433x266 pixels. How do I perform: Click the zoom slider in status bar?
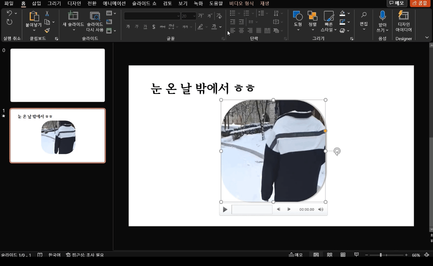pos(386,255)
